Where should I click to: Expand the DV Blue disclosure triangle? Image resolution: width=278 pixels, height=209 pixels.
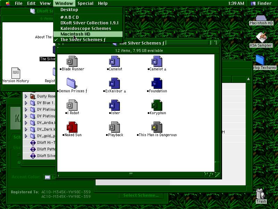pos(26,103)
